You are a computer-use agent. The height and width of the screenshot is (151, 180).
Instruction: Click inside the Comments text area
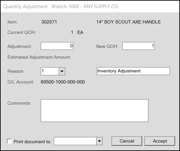pos(95,111)
